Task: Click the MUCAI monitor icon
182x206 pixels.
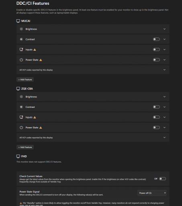Action: [18, 21]
